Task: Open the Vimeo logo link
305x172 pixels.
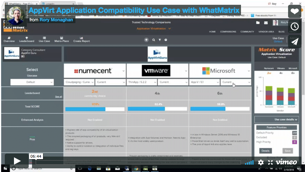Action: tap(286, 162)
